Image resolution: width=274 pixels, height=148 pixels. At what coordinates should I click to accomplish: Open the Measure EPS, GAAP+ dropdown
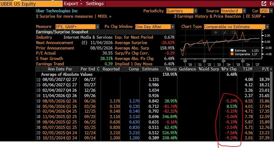[x=77, y=27]
